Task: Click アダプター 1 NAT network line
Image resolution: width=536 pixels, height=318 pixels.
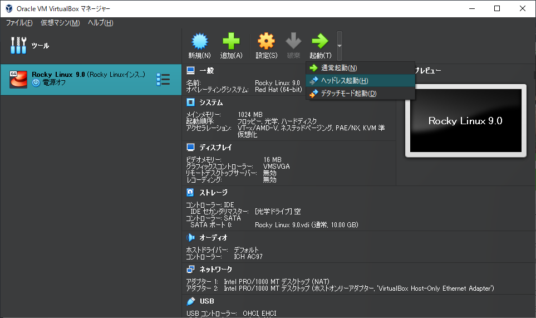Action: pyautogui.click(x=258, y=282)
